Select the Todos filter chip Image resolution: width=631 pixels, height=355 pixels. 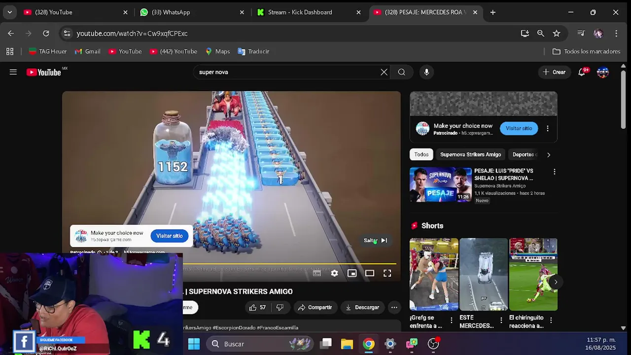(421, 154)
